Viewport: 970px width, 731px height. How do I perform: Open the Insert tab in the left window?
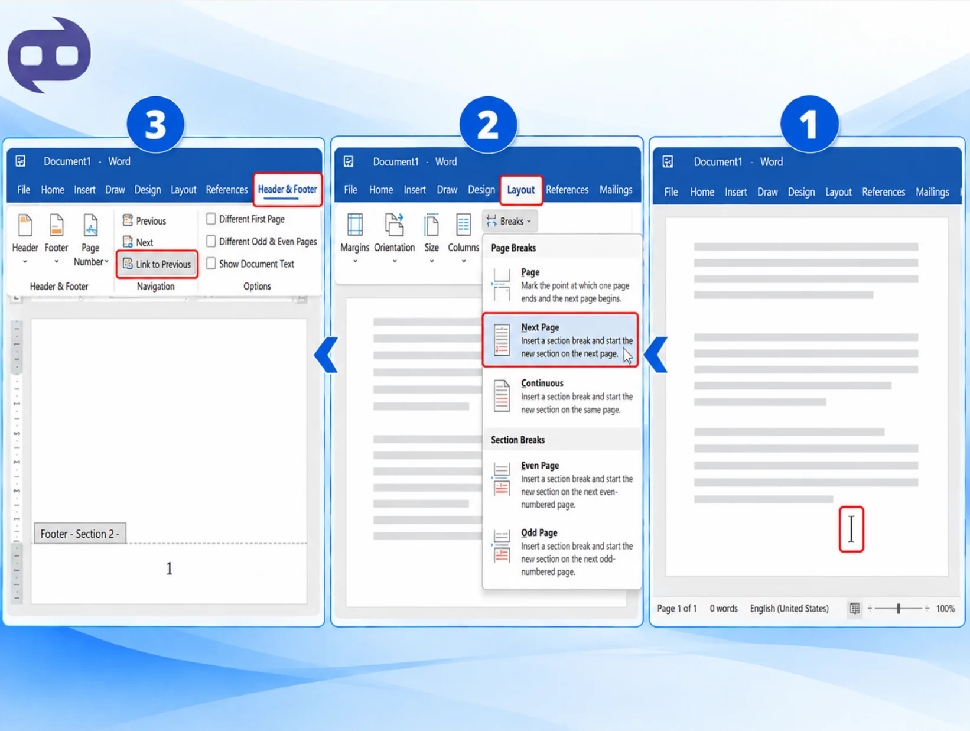(x=84, y=190)
